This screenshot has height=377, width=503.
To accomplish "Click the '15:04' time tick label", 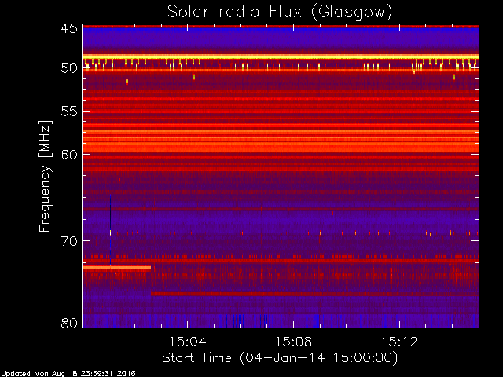I will coord(187,342).
